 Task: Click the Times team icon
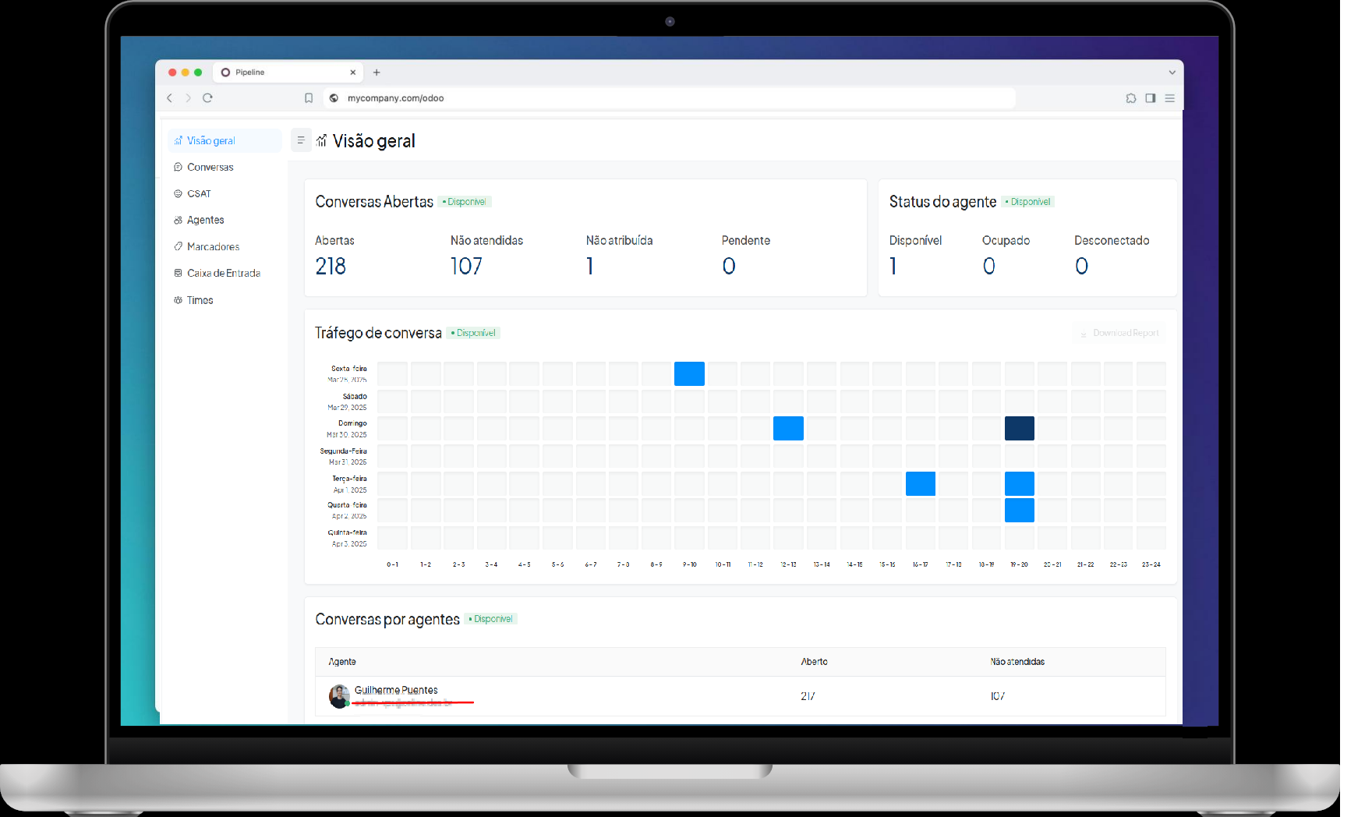(179, 300)
